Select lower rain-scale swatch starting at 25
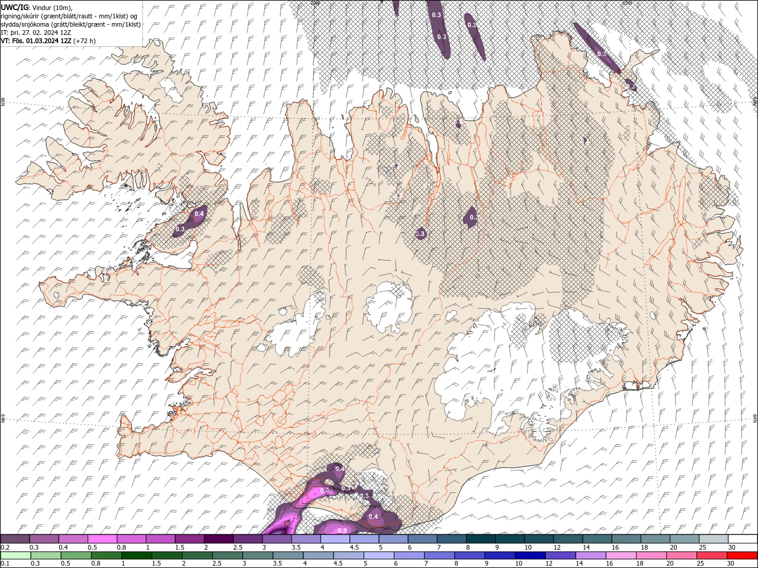 (x=711, y=556)
